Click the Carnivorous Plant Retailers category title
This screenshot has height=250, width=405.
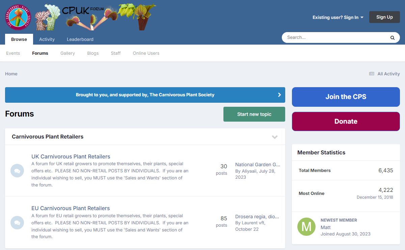[x=48, y=136]
